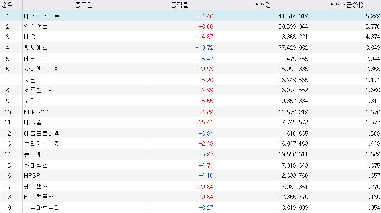Click the -3.94 change rate value

pyautogui.click(x=206, y=133)
